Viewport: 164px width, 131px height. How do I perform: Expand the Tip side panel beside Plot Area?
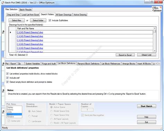(x=3, y=112)
